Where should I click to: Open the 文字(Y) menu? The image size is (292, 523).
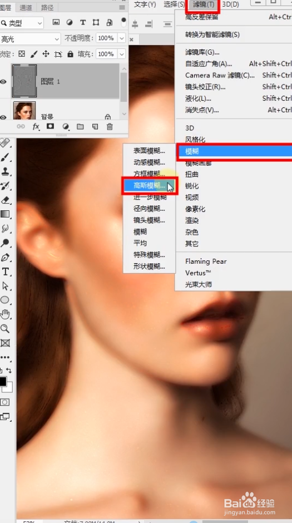[x=145, y=4]
